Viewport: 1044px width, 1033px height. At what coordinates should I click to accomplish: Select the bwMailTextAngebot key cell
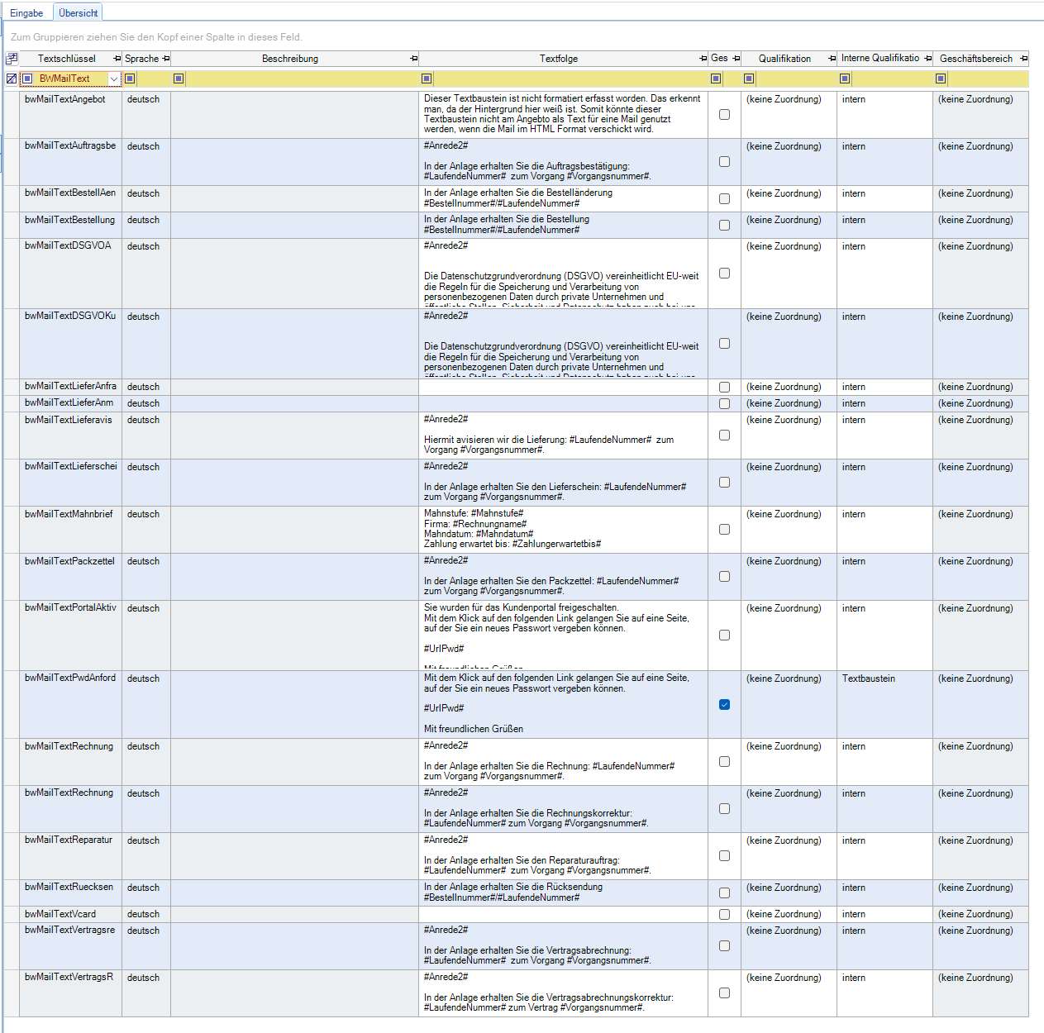coord(70,115)
